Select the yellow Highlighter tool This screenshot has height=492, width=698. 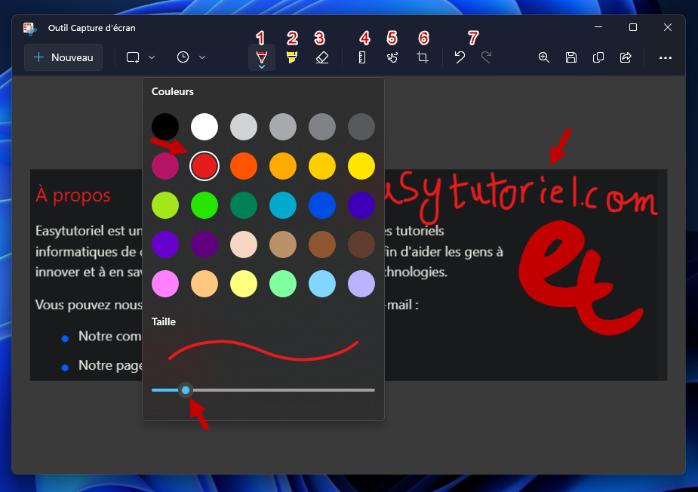[292, 57]
